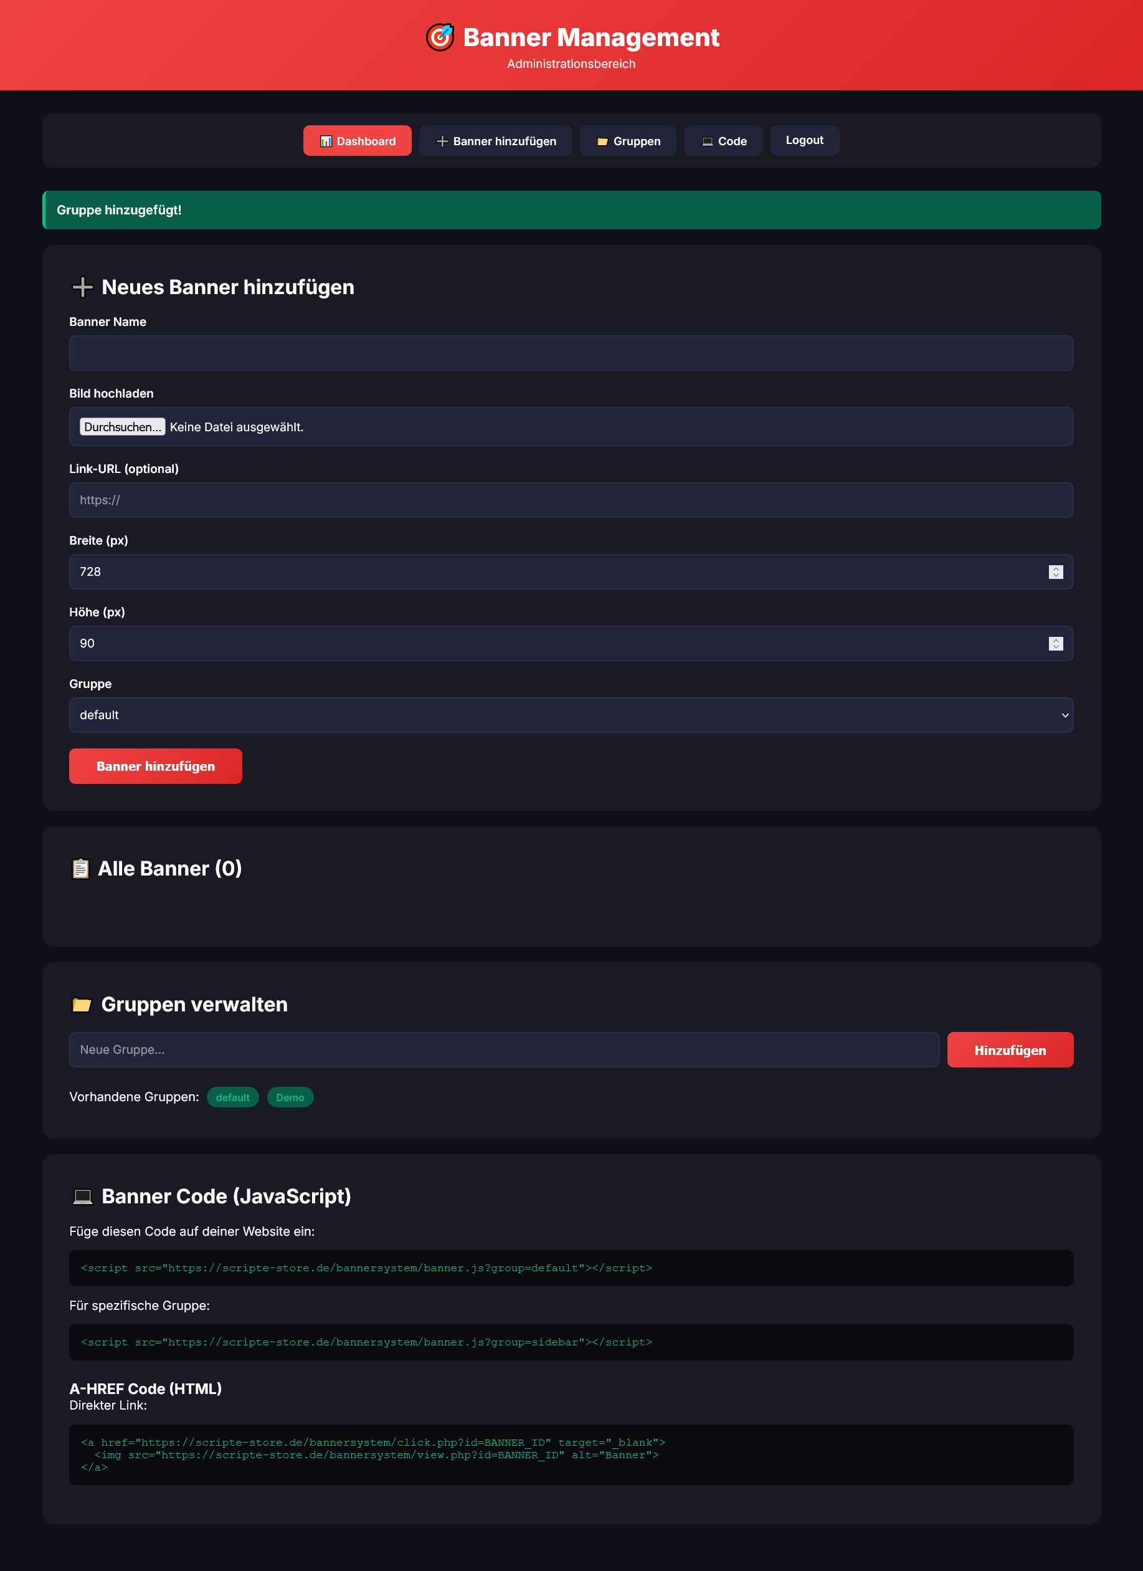Click into the Link-URL https:// field
Viewport: 1143px width, 1571px height.
[x=571, y=500]
